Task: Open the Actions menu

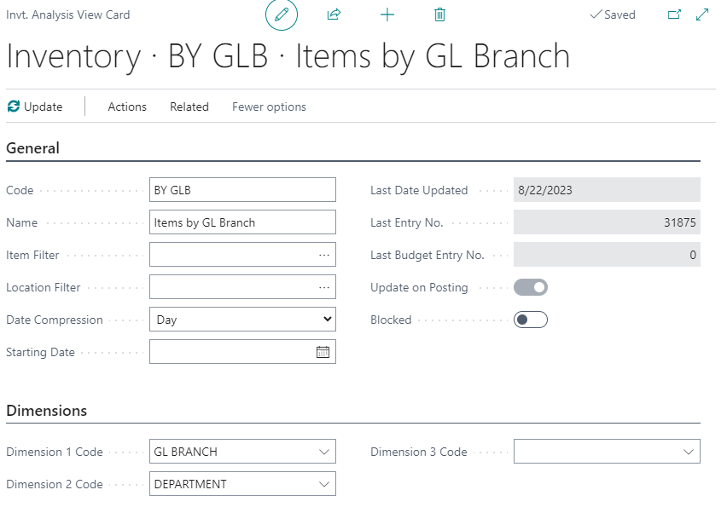Action: pos(127,107)
